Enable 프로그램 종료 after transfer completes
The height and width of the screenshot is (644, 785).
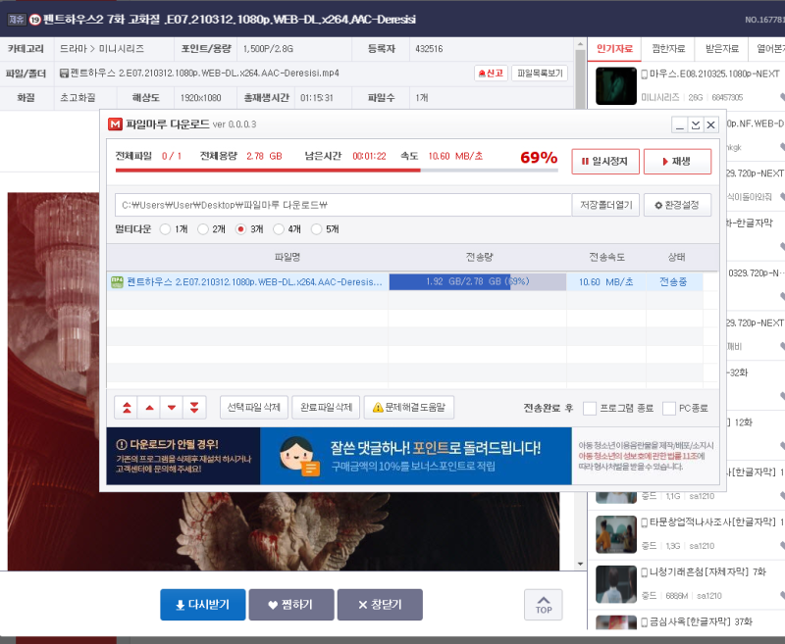pos(590,408)
